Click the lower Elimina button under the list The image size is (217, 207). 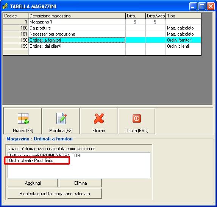pyautogui.click(x=81, y=183)
